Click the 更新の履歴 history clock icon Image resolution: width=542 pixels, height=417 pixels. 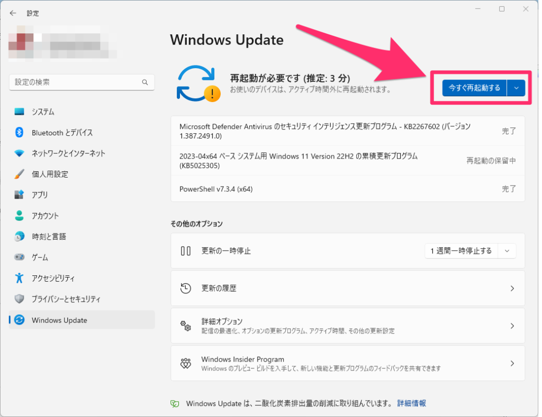[x=186, y=288]
